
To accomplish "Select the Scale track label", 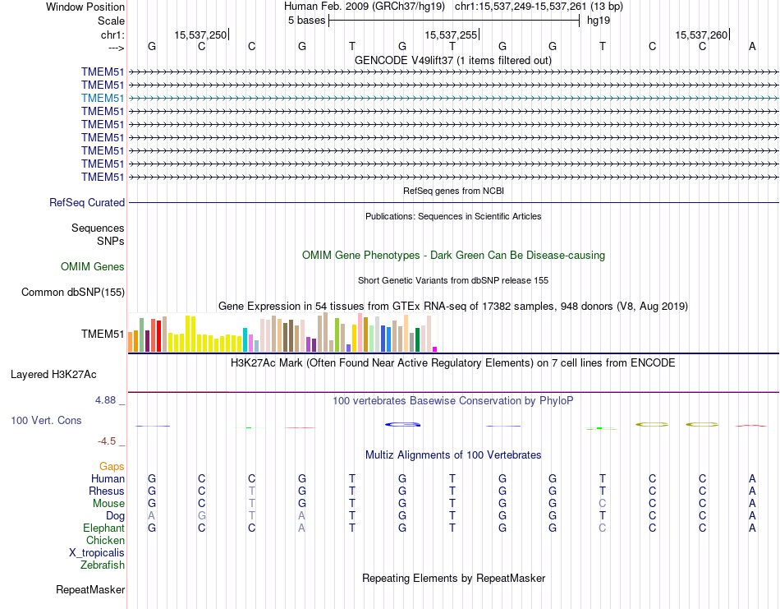I will [x=111, y=21].
